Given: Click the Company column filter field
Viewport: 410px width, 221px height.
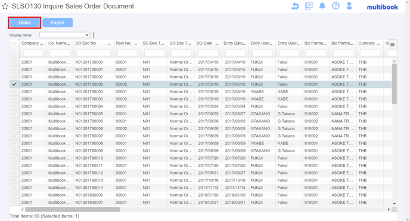Looking at the screenshot, I should 33,53.
